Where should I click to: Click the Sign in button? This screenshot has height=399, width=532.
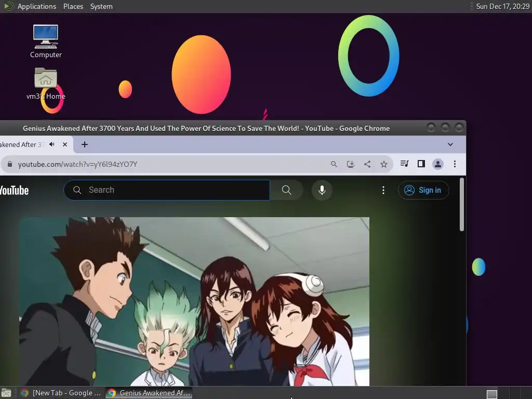[x=423, y=190]
